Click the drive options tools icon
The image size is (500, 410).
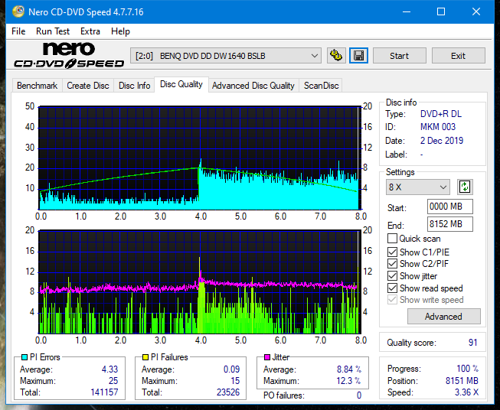[x=336, y=56]
